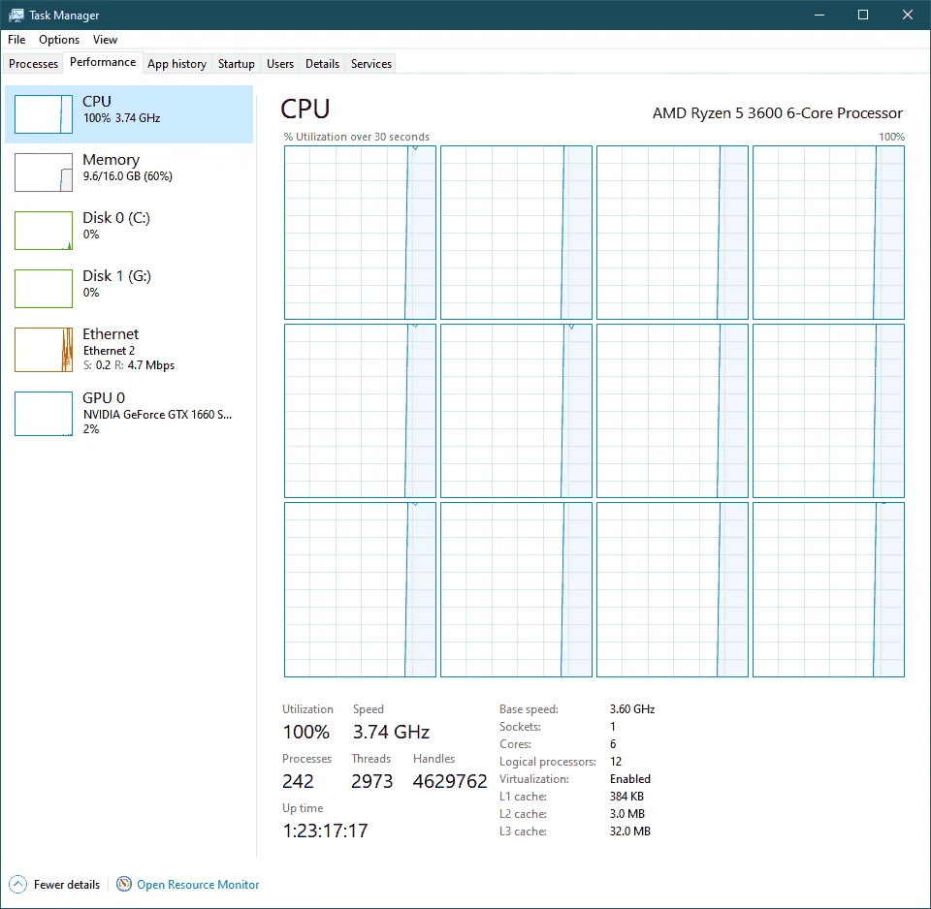The width and height of the screenshot is (931, 909).
Task: Click the Virtualization Enabled value
Action: 630,779
